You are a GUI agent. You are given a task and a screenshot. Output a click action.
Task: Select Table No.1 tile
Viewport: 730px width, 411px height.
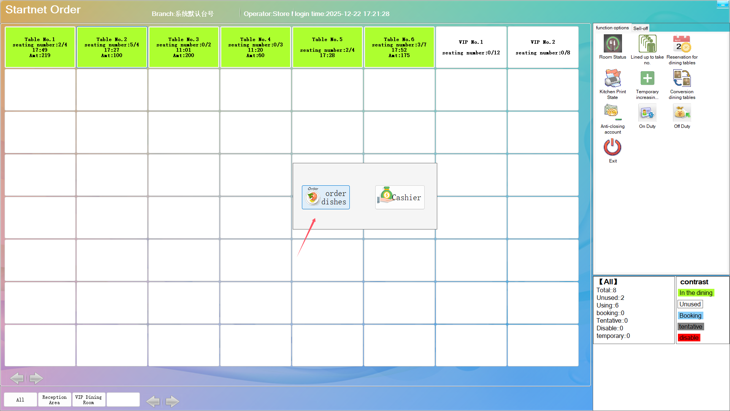pyautogui.click(x=40, y=47)
